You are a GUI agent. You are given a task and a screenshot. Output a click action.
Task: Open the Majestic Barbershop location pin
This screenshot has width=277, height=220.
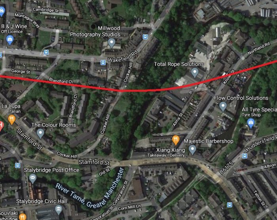[192, 149]
